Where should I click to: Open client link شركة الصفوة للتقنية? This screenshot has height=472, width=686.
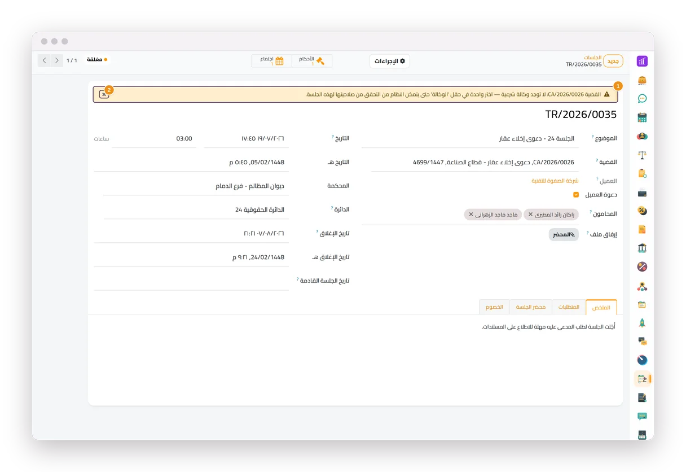(555, 181)
